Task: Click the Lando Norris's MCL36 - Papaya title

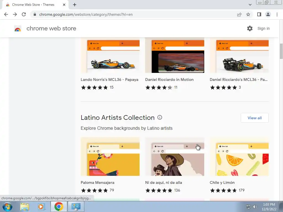Action: tap(109, 79)
